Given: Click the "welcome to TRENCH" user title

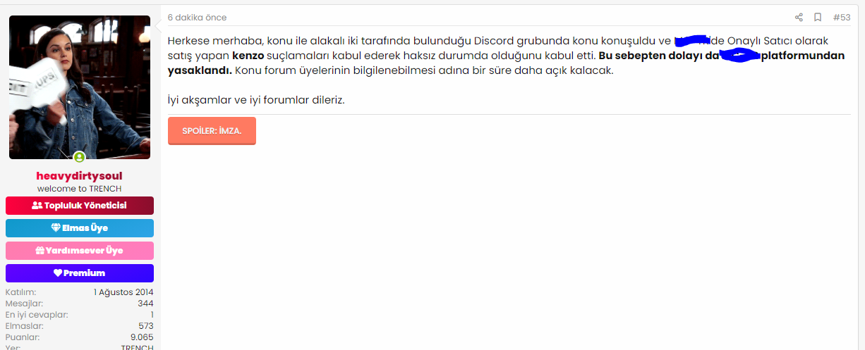Looking at the screenshot, I should 79,189.
